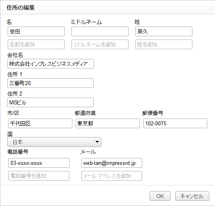The image size is (215, 206).
Task: Click the メール アドレスを追加 placeholder field
Action: tap(112, 176)
